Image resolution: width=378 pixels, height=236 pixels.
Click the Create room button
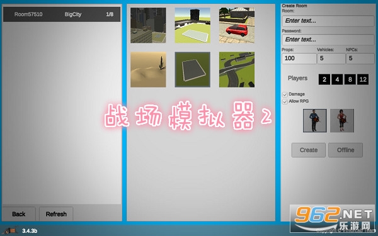(x=308, y=150)
